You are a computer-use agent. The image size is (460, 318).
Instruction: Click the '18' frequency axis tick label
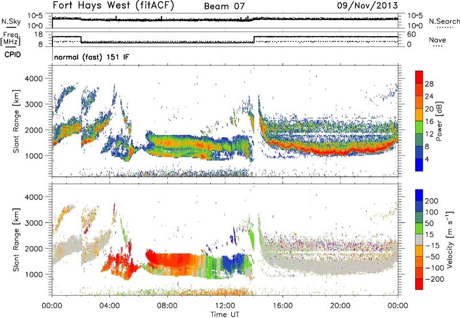pyautogui.click(x=38, y=34)
